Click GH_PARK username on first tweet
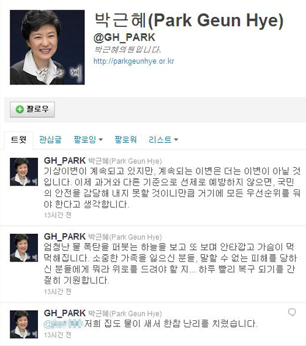Viewport: 306px width, 346px height. pyautogui.click(x=65, y=160)
